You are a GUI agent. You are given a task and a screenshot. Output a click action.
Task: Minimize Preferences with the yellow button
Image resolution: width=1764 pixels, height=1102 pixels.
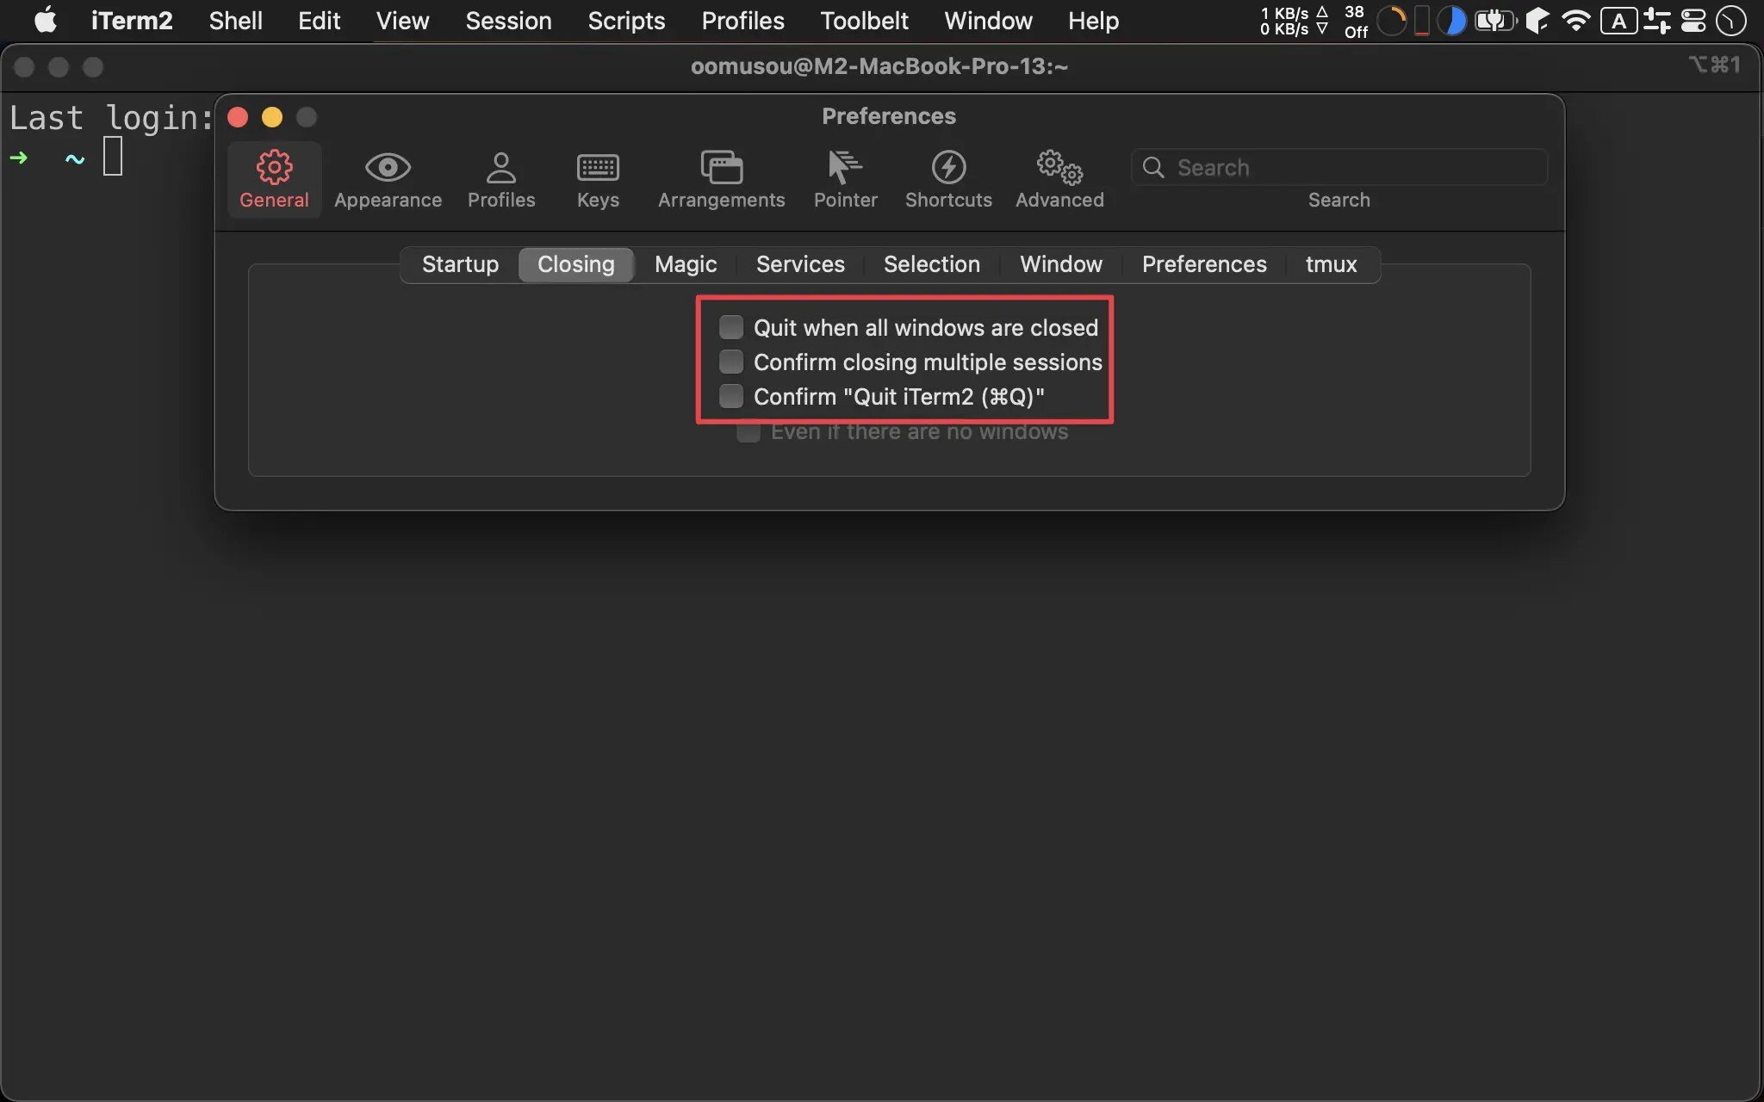pyautogui.click(x=272, y=117)
